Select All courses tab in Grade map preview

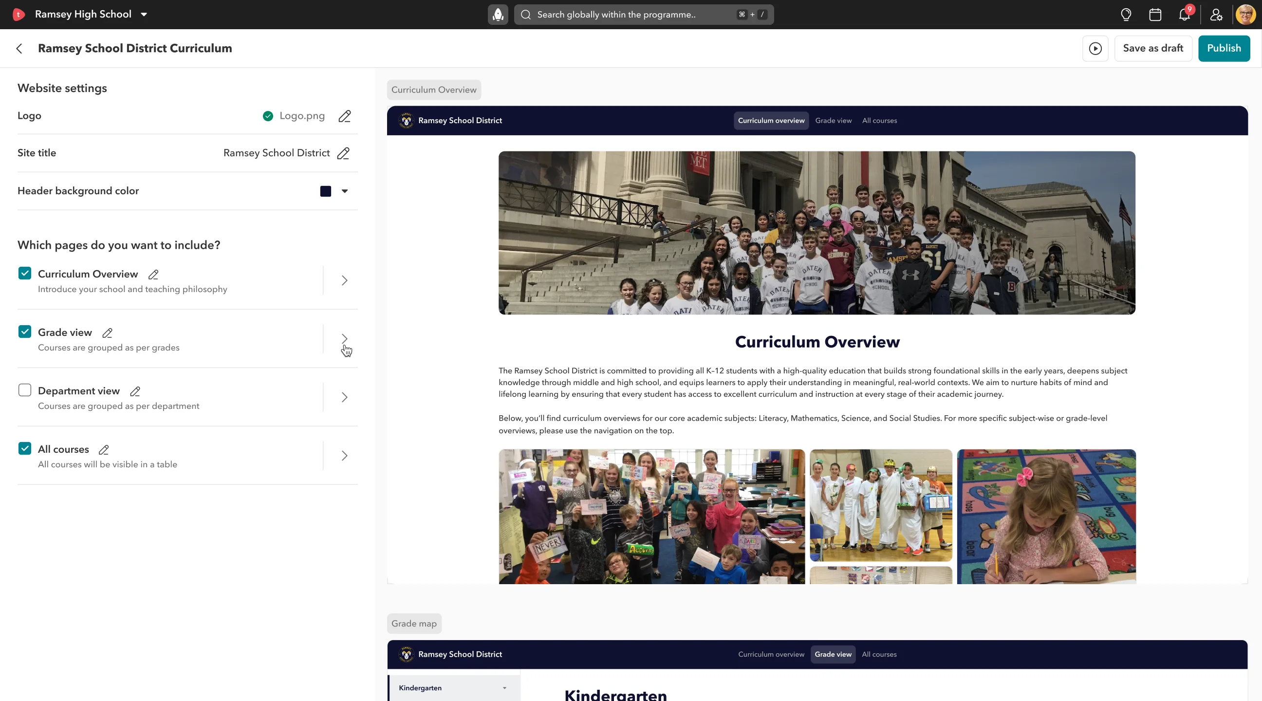(879, 654)
